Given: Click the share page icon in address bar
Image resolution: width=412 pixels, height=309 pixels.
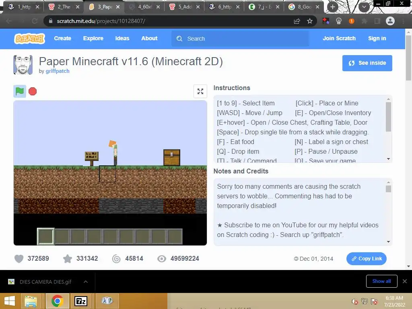Looking at the screenshot, I should 297,21.
